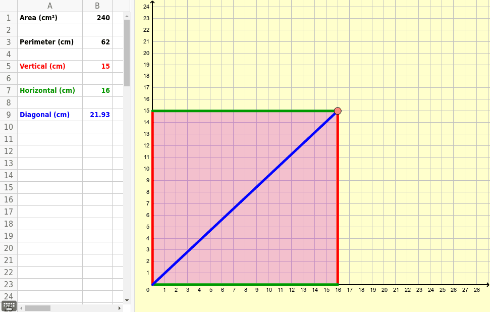This screenshot has width=491, height=313.
Task: Select spreadsheet row header 4
Action: click(9, 54)
